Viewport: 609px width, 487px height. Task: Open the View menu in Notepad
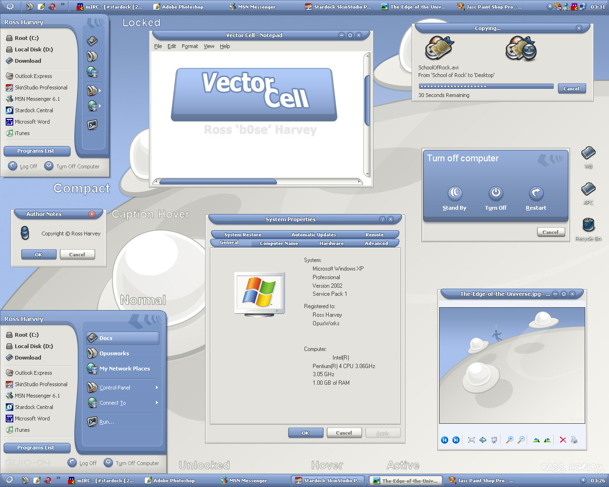tap(209, 46)
